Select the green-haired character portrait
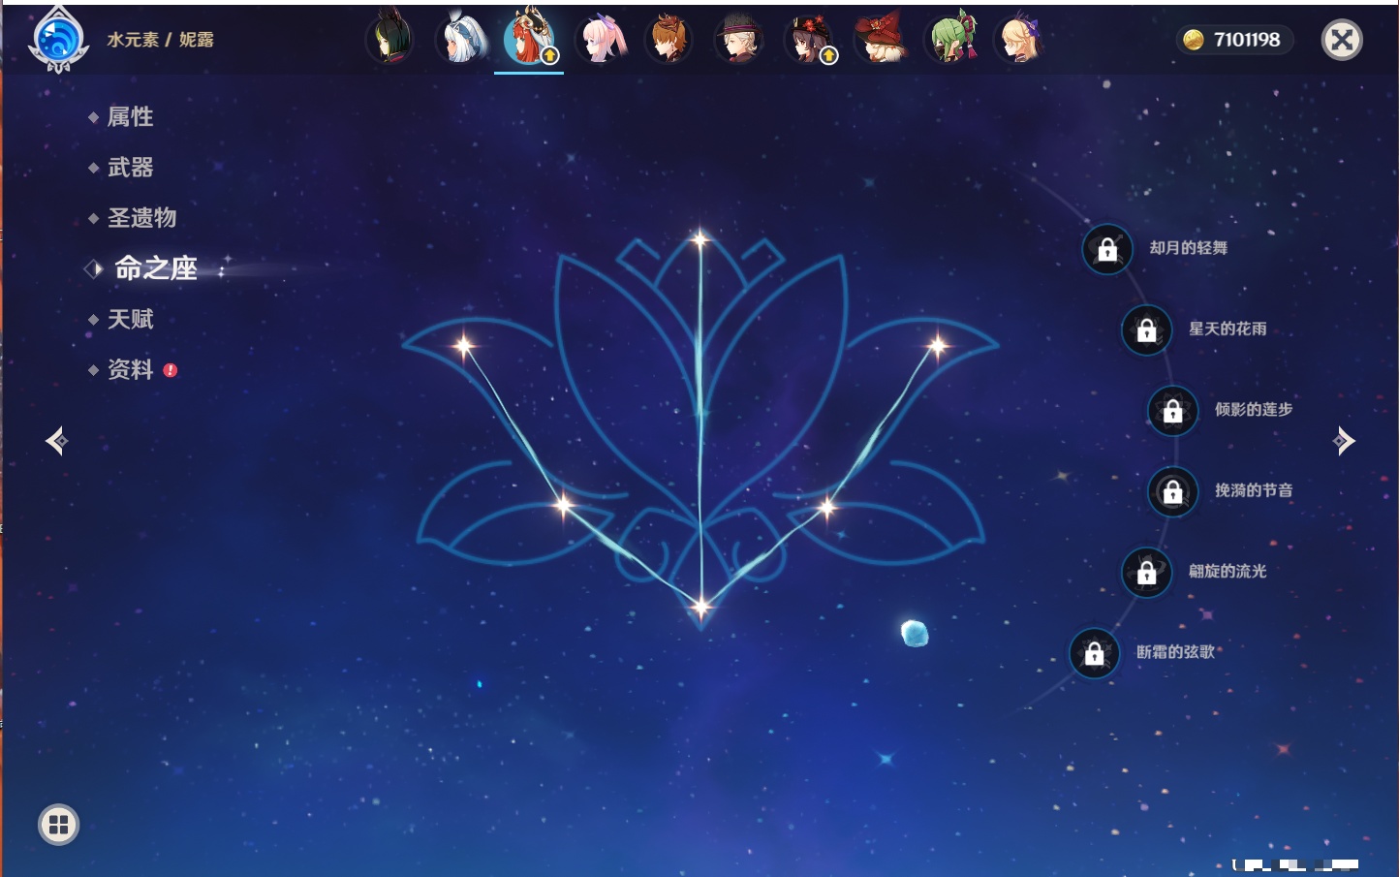Screen dimensions: 1399x877 950,39
